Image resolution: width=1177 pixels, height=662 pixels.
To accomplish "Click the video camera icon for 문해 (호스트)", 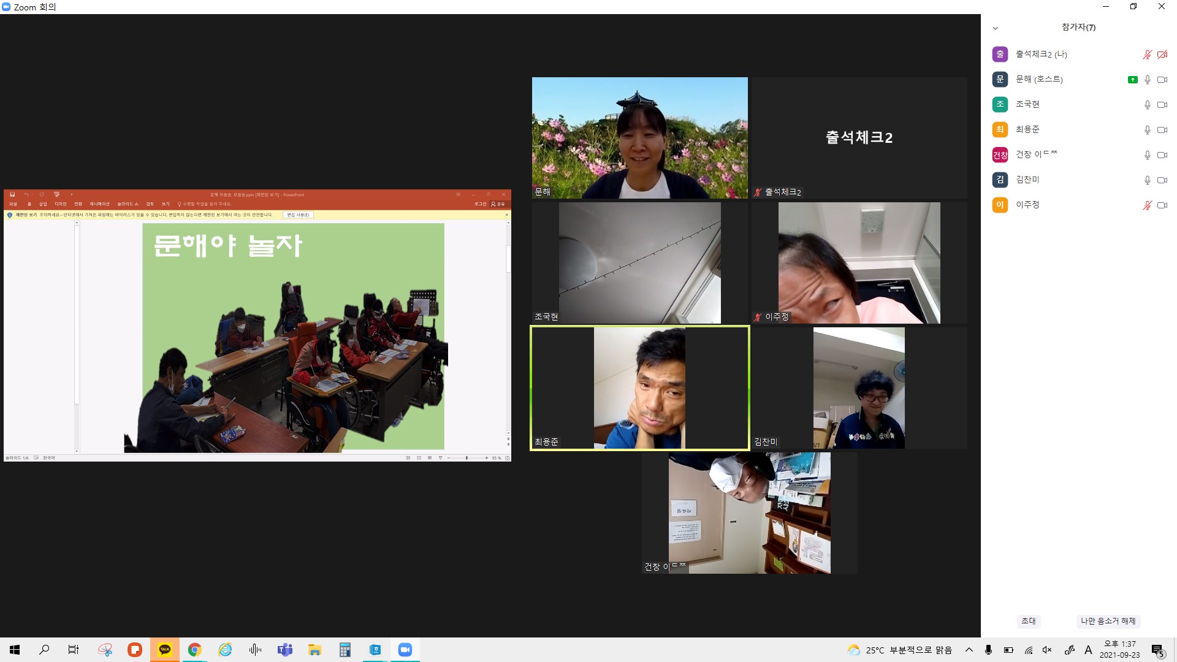I will tap(1162, 80).
